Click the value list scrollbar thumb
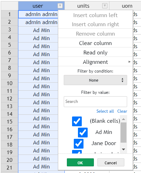141x173 pixels. (x=124, y=133)
